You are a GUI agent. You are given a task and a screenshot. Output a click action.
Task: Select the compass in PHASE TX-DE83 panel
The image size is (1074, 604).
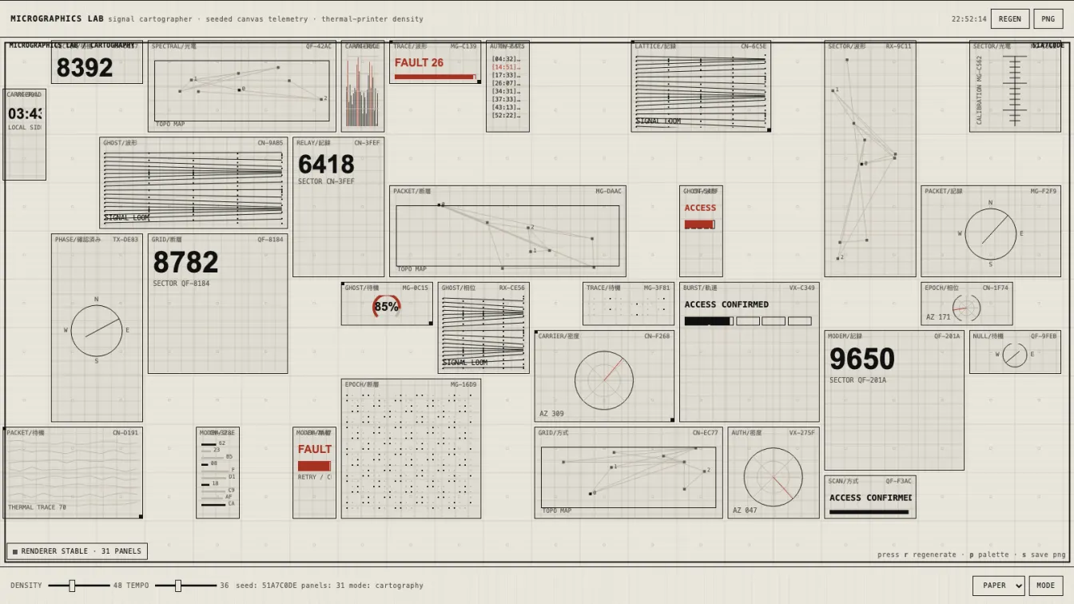(x=97, y=331)
